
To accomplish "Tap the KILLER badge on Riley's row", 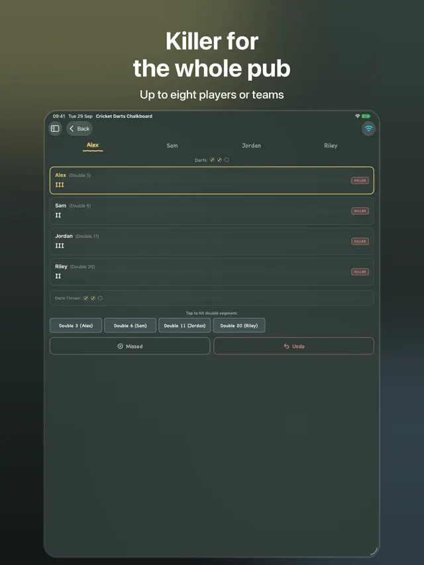I will [360, 272].
